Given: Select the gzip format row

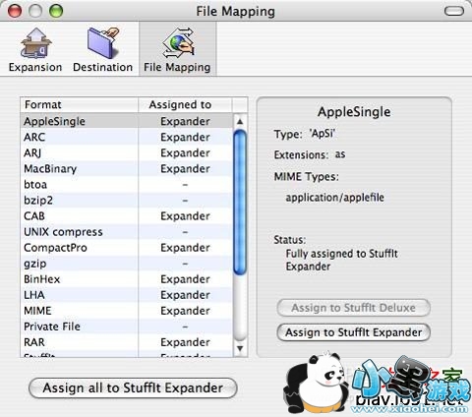Looking at the screenshot, I should click(x=126, y=264).
